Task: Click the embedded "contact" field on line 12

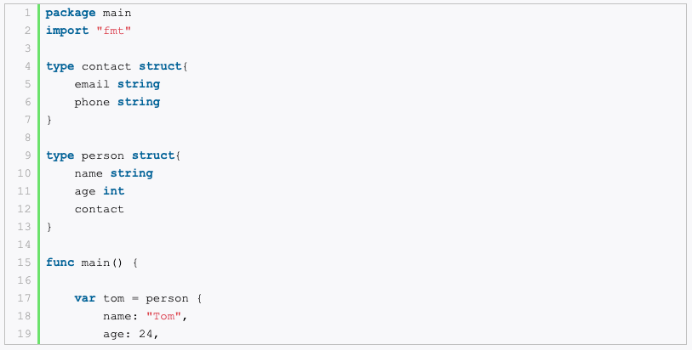Action: point(99,209)
